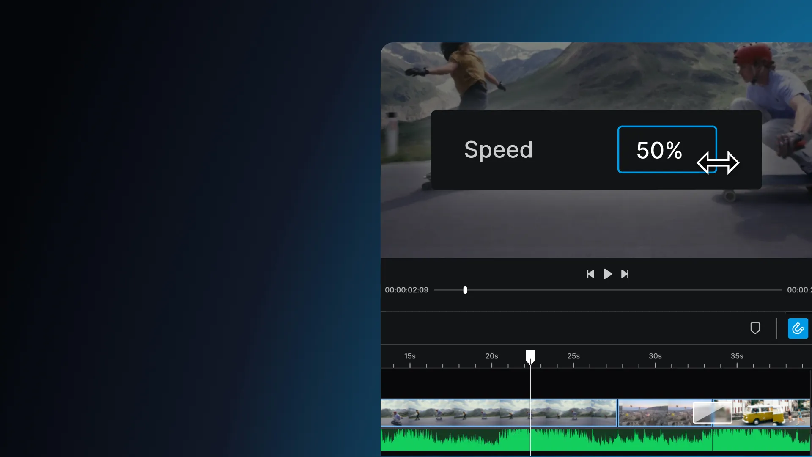Click the 00:00:02:09 current timecode
Viewport: 812px width, 457px height.
pos(406,290)
